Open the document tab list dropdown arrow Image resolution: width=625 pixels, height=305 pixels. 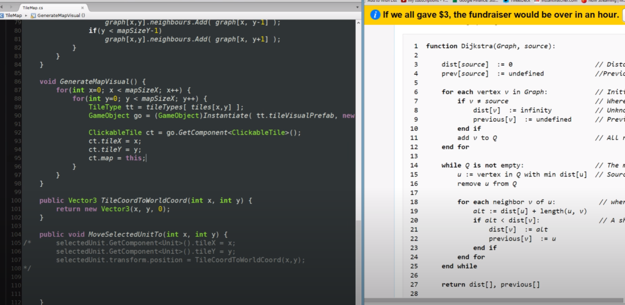(358, 7)
